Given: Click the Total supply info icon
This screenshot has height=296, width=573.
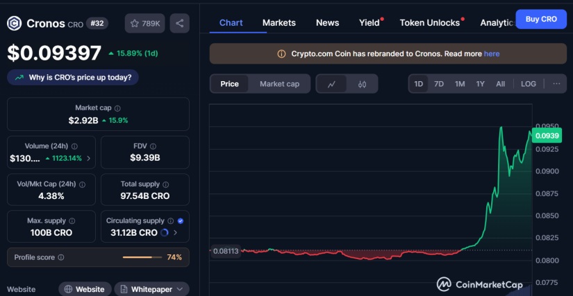Looking at the screenshot, I should pos(165,184).
